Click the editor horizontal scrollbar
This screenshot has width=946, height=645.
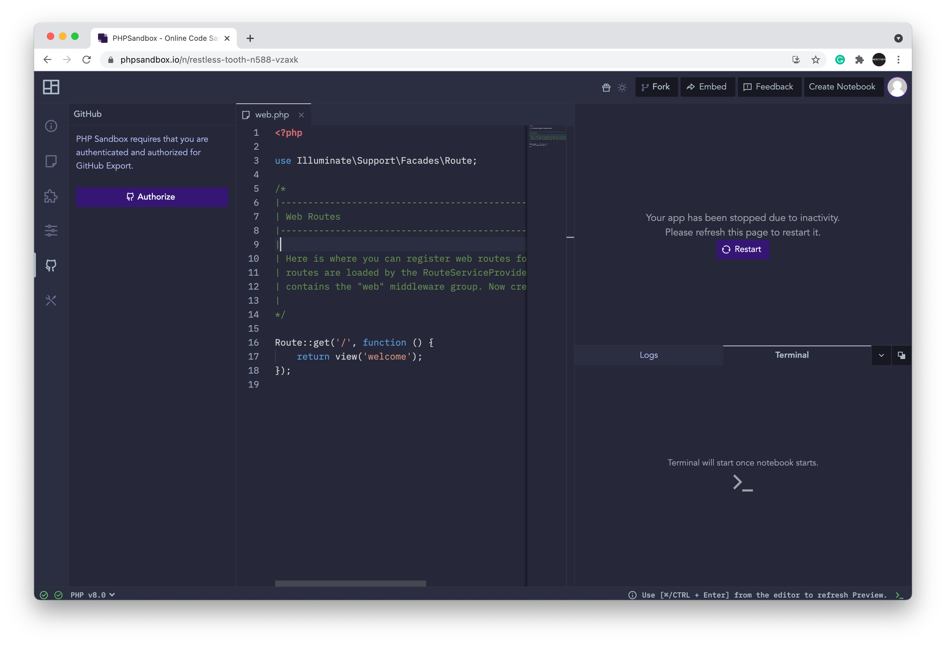click(350, 584)
